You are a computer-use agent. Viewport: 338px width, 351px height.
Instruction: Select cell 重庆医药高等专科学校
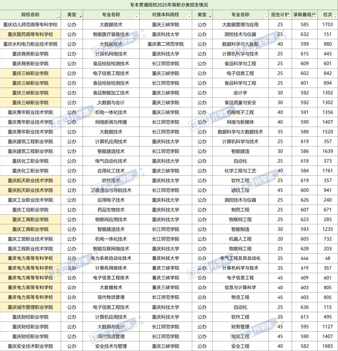(x=30, y=34)
